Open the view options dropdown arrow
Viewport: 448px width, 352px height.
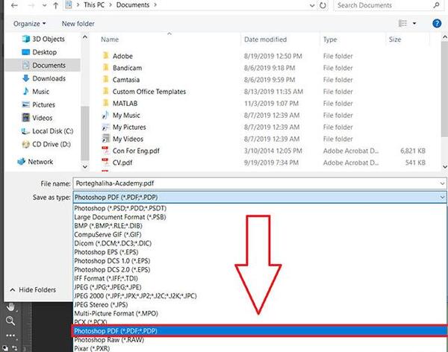pyautogui.click(x=414, y=23)
